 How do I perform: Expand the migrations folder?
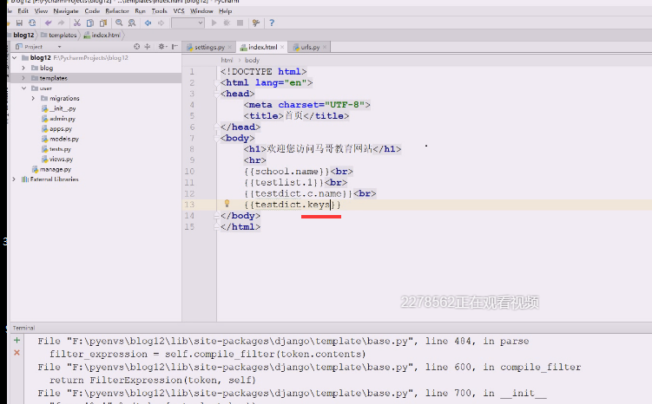tap(33, 99)
